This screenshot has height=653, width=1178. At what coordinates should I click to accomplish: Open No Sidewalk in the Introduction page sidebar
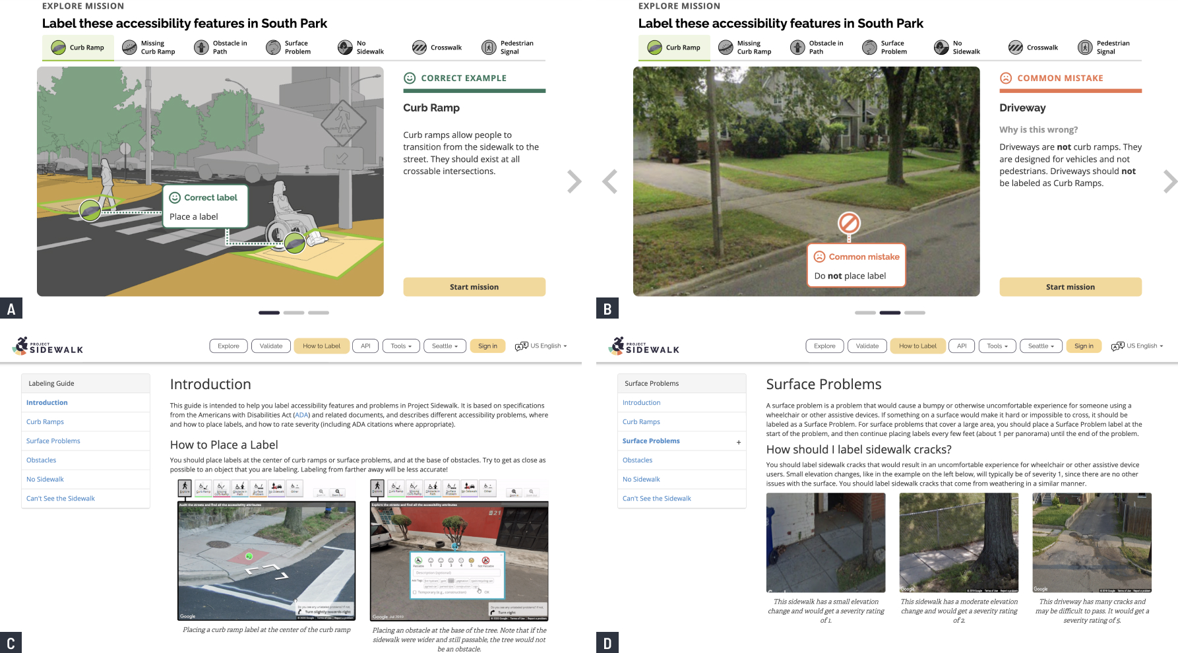(x=86, y=480)
